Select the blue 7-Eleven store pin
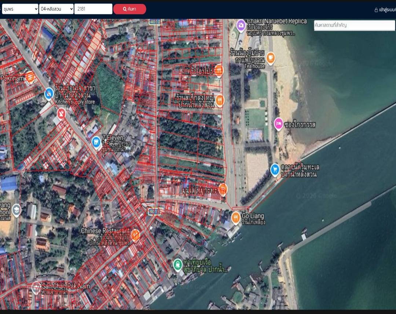 [x=96, y=142]
